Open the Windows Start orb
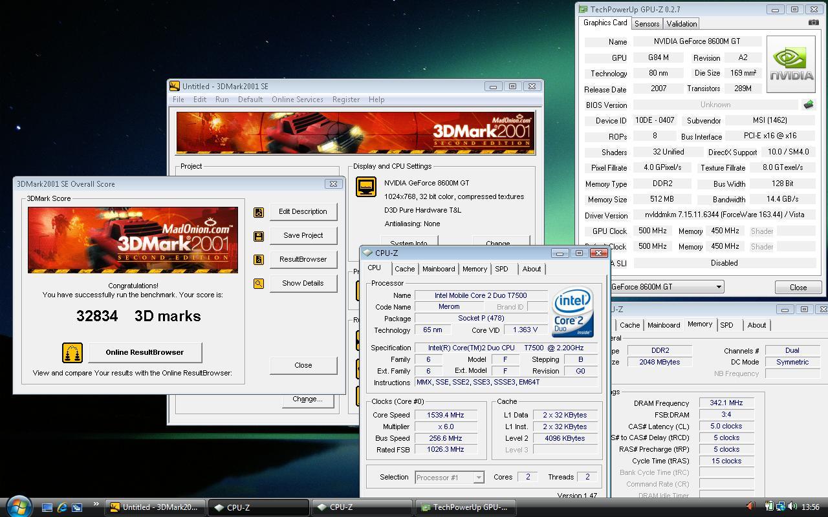The width and height of the screenshot is (828, 517). point(18,506)
